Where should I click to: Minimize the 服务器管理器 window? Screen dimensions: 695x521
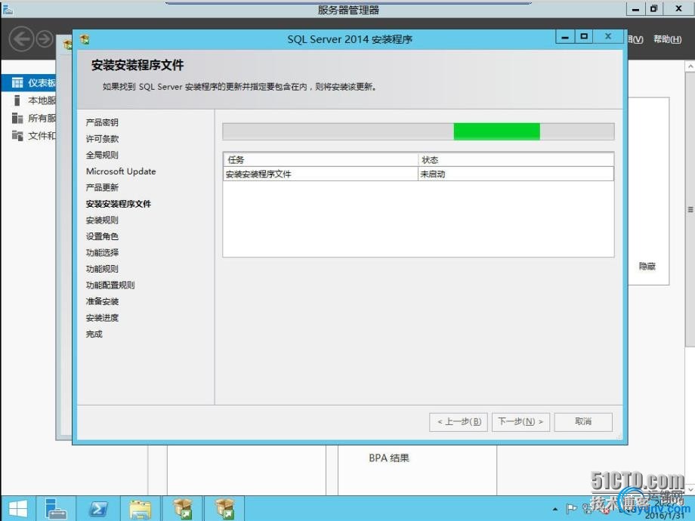pos(635,9)
